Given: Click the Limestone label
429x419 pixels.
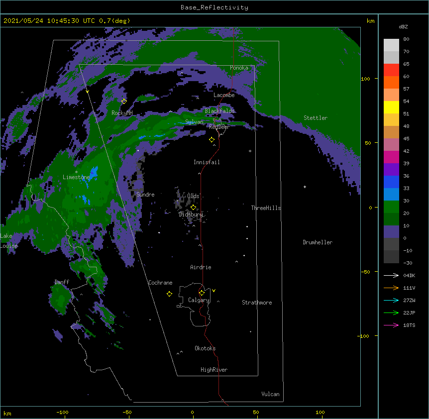Looking at the screenshot, I should point(76,177).
